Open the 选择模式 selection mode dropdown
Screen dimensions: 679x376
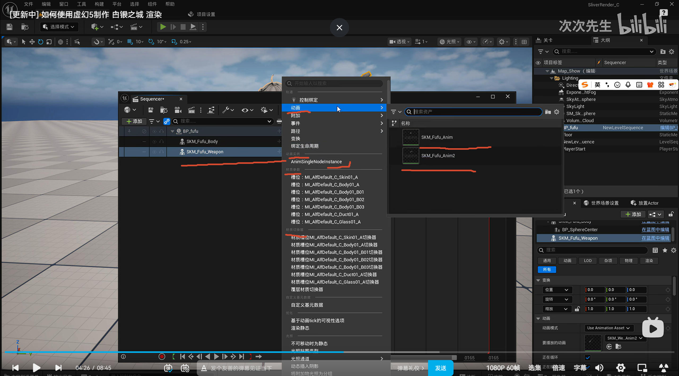[59, 27]
